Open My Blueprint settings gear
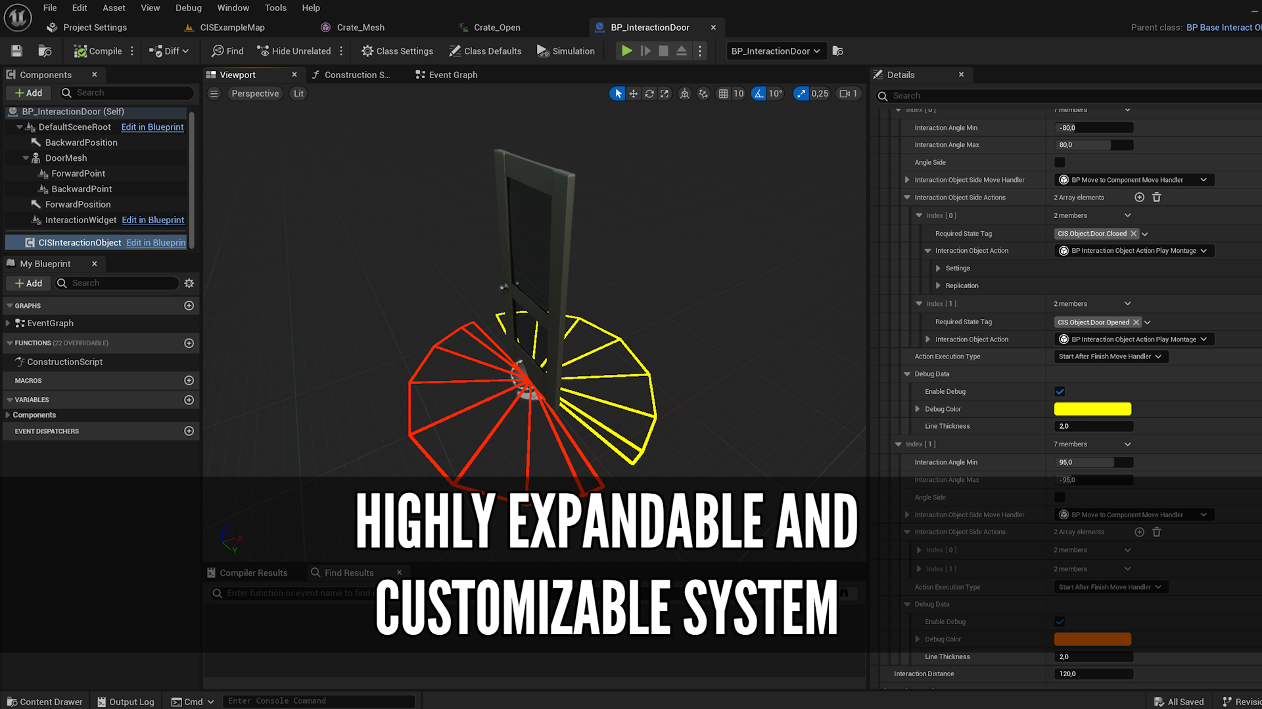 pyautogui.click(x=189, y=284)
